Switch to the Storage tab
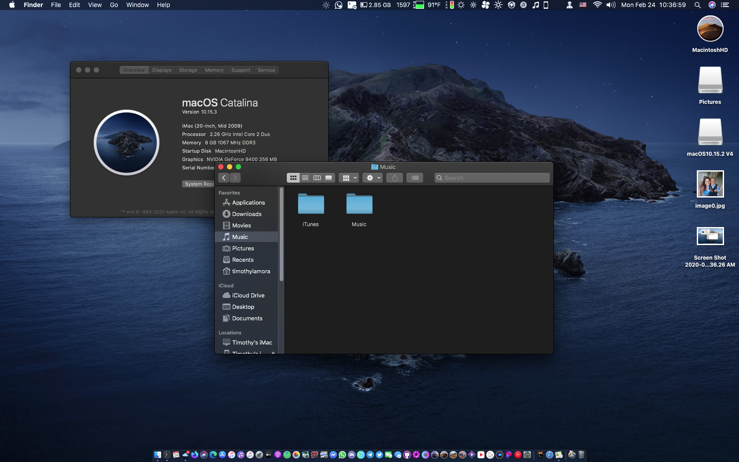The image size is (739, 462). [x=188, y=70]
